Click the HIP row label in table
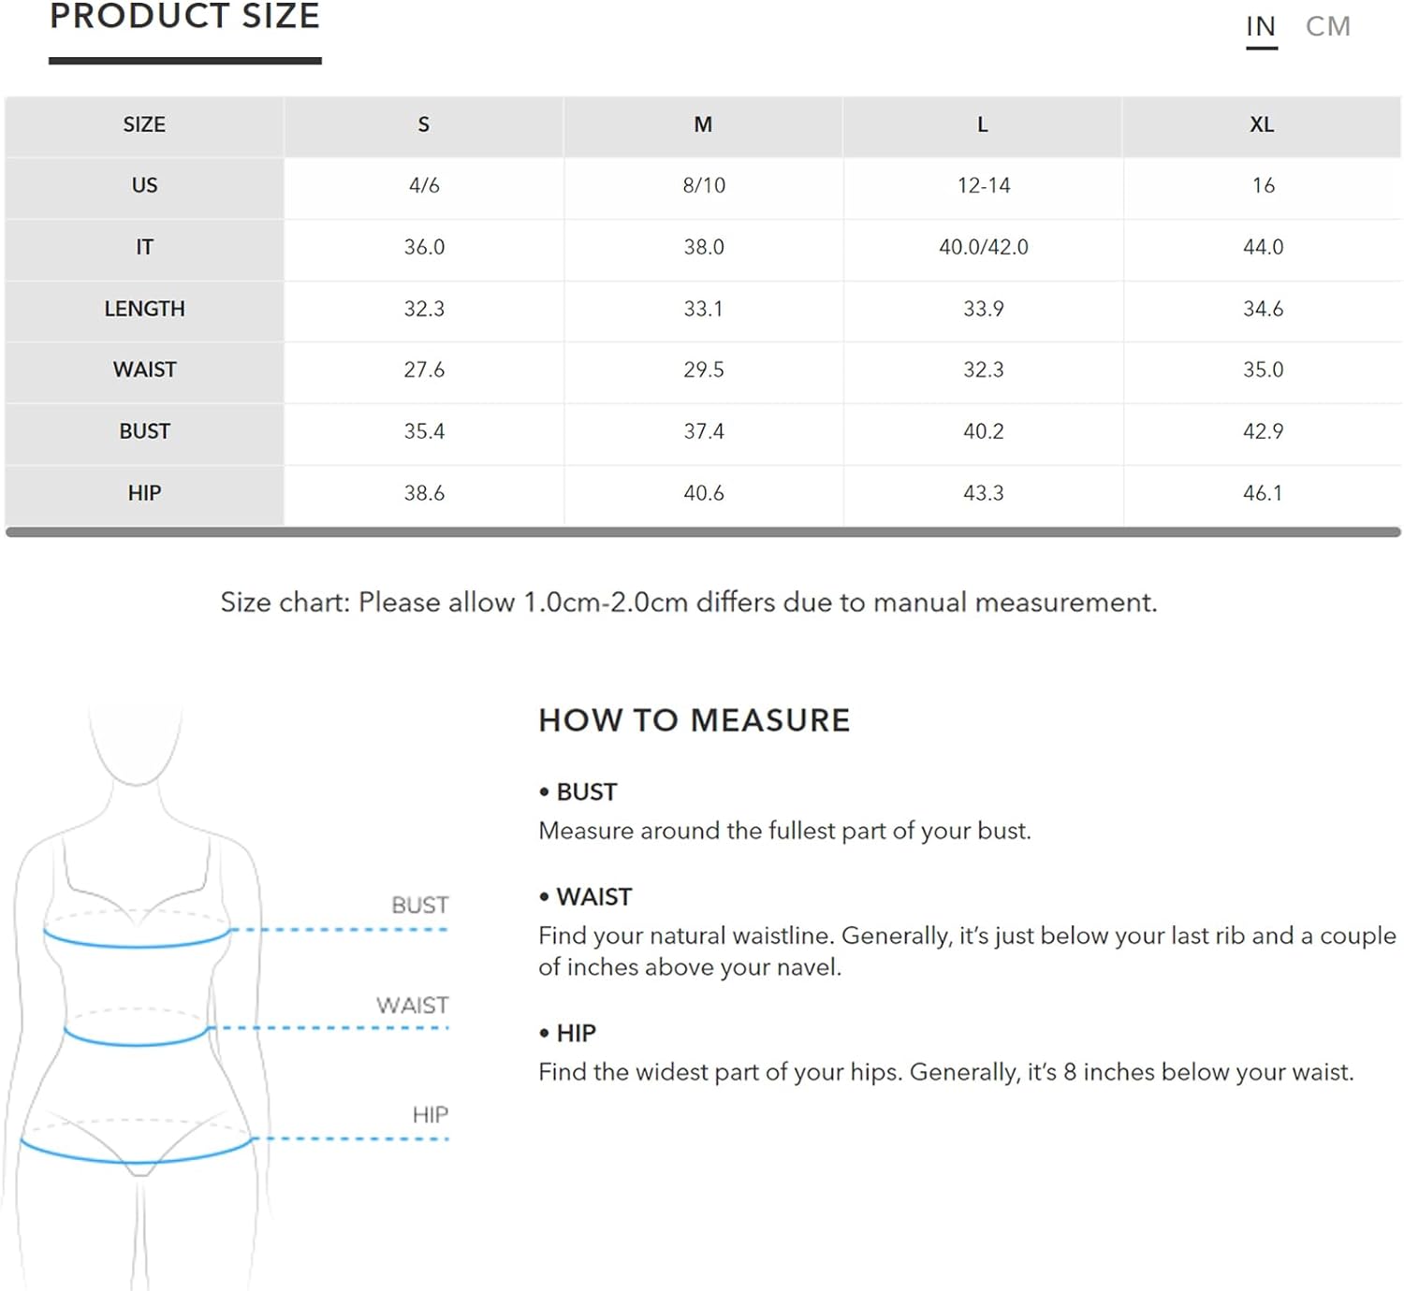 point(144,493)
